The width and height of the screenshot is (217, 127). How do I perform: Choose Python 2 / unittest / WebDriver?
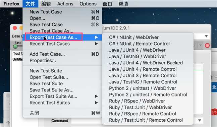143,88
